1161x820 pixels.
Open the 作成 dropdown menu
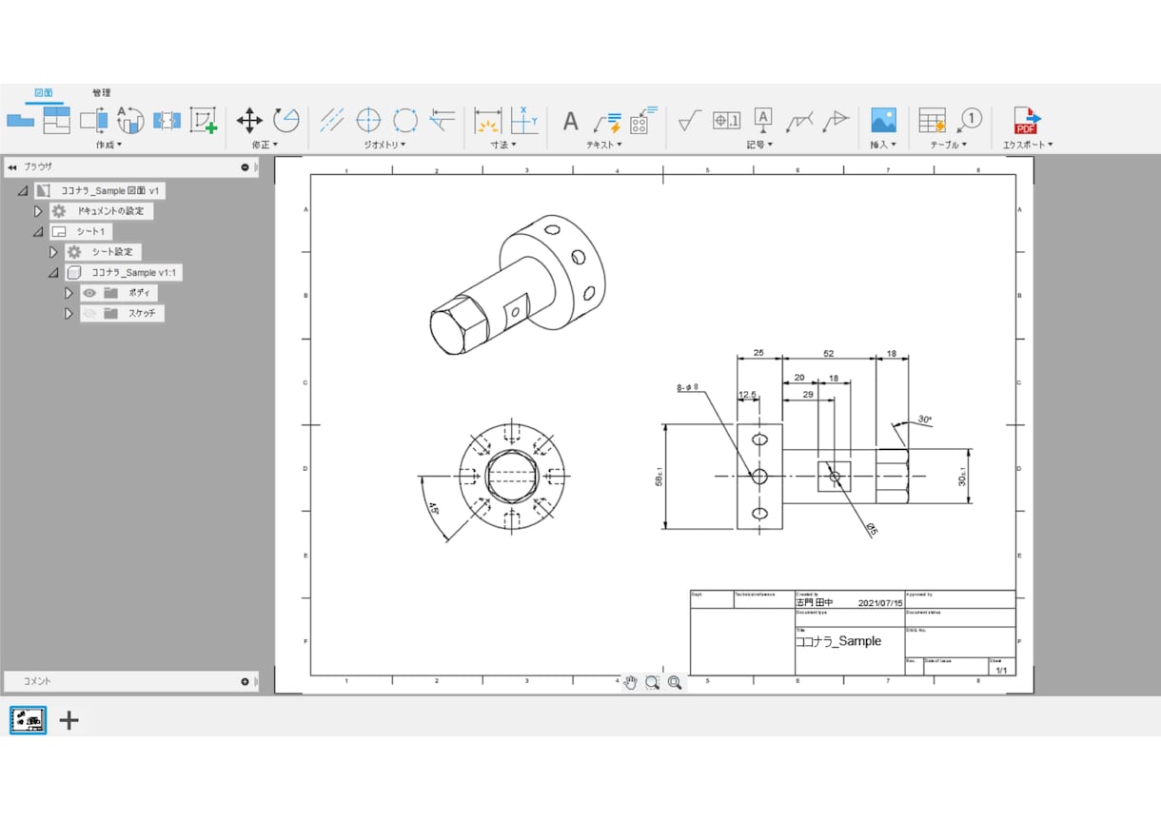[x=109, y=145]
